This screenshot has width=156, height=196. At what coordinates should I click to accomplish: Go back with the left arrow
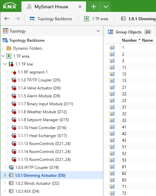(7, 19)
